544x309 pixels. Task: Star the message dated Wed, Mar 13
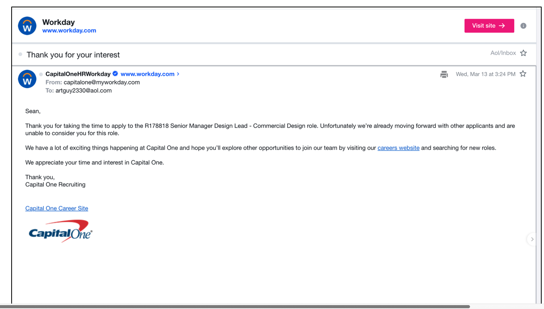point(523,74)
